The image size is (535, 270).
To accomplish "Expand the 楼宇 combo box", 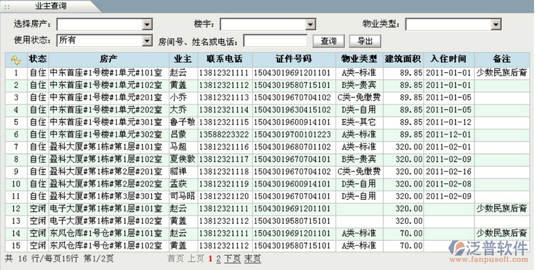I will pyautogui.click(x=310, y=25).
